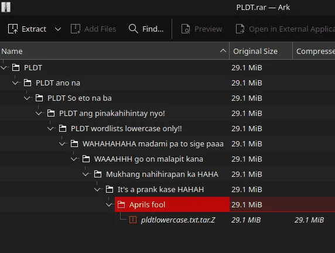
Task: Click the Preview toolbar icon
Action: [x=186, y=29]
